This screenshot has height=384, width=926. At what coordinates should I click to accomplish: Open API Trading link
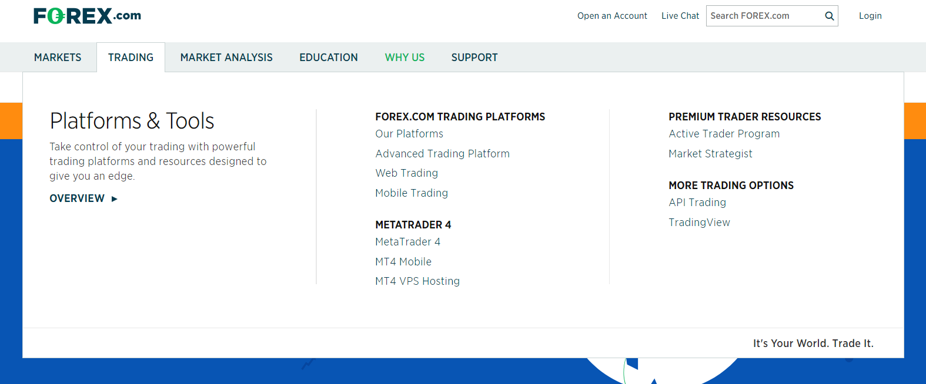tap(697, 203)
